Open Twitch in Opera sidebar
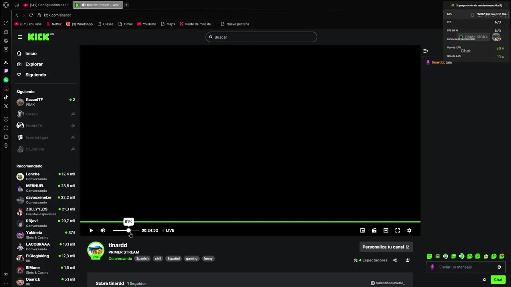 [x=6, y=71]
